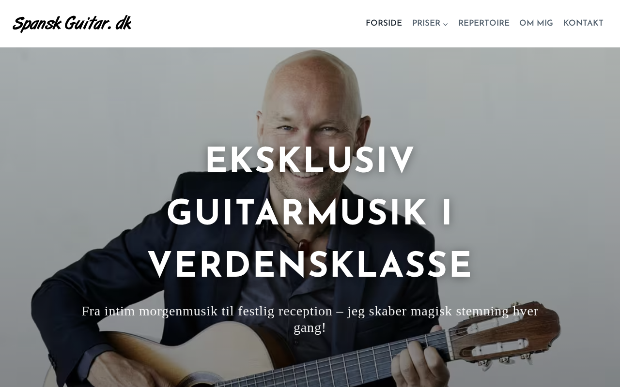Open the OM MIG page
The width and height of the screenshot is (620, 387).
(536, 24)
